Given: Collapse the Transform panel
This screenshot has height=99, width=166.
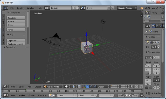Looking at the screenshot, I should pyautogui.click(x=8, y=13).
